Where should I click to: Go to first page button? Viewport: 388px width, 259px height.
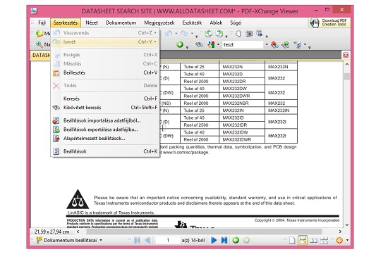pyautogui.click(x=137, y=240)
